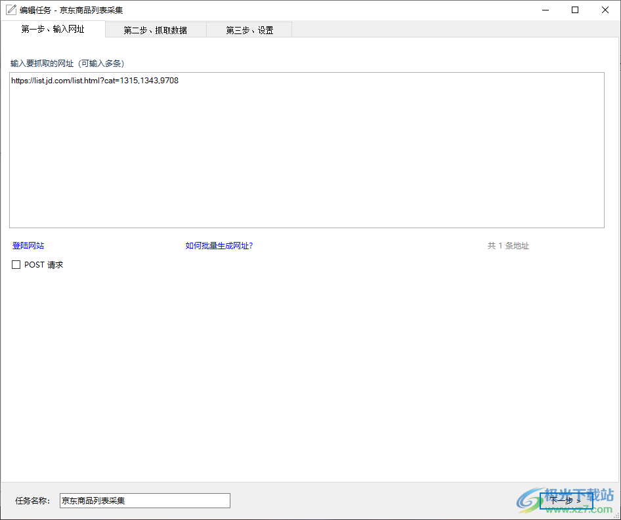Minimize the 编辑任务 window
Screen dimensions: 621x520
[546, 10]
